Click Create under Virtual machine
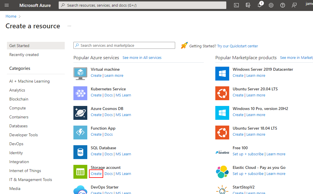Screen dimensions: 313x194 pos(96,76)
